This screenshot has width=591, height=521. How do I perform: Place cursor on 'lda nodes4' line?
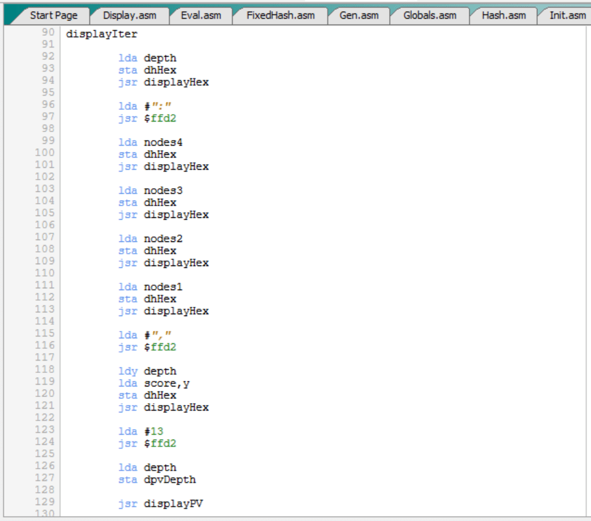150,143
